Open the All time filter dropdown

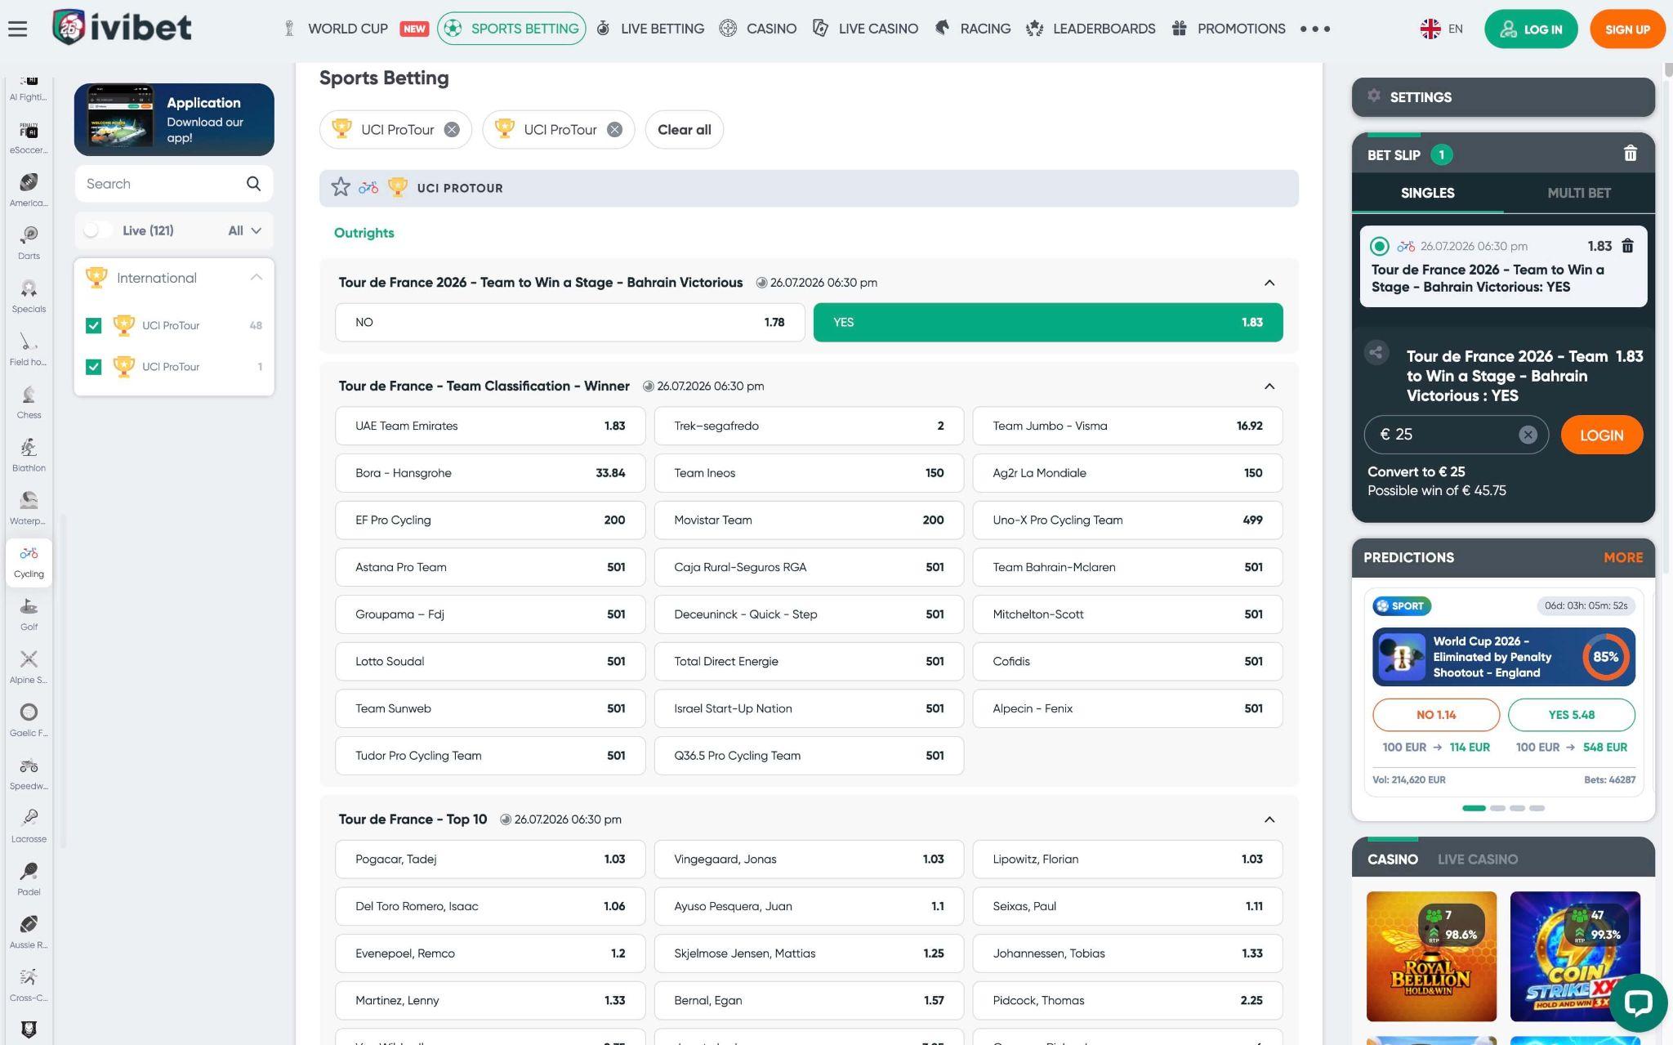[244, 230]
